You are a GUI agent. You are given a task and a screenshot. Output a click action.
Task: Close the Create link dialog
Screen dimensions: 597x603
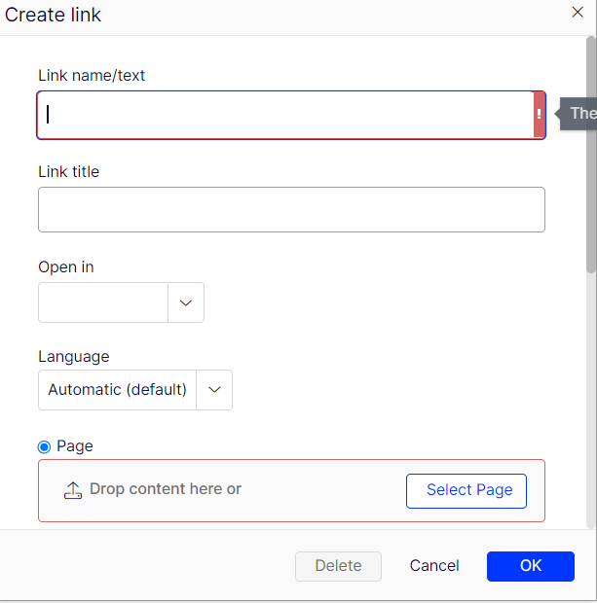pyautogui.click(x=578, y=12)
